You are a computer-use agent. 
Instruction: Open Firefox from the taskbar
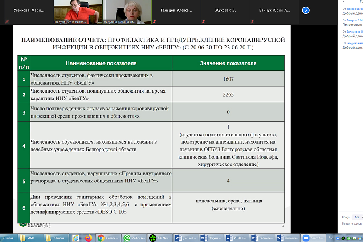(x=87, y=238)
